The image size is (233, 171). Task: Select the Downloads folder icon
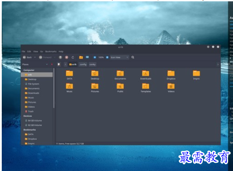pos(145,75)
